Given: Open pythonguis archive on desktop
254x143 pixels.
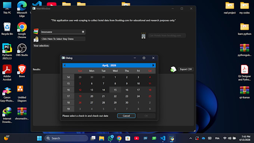Looking at the screenshot, I should coord(244,50).
